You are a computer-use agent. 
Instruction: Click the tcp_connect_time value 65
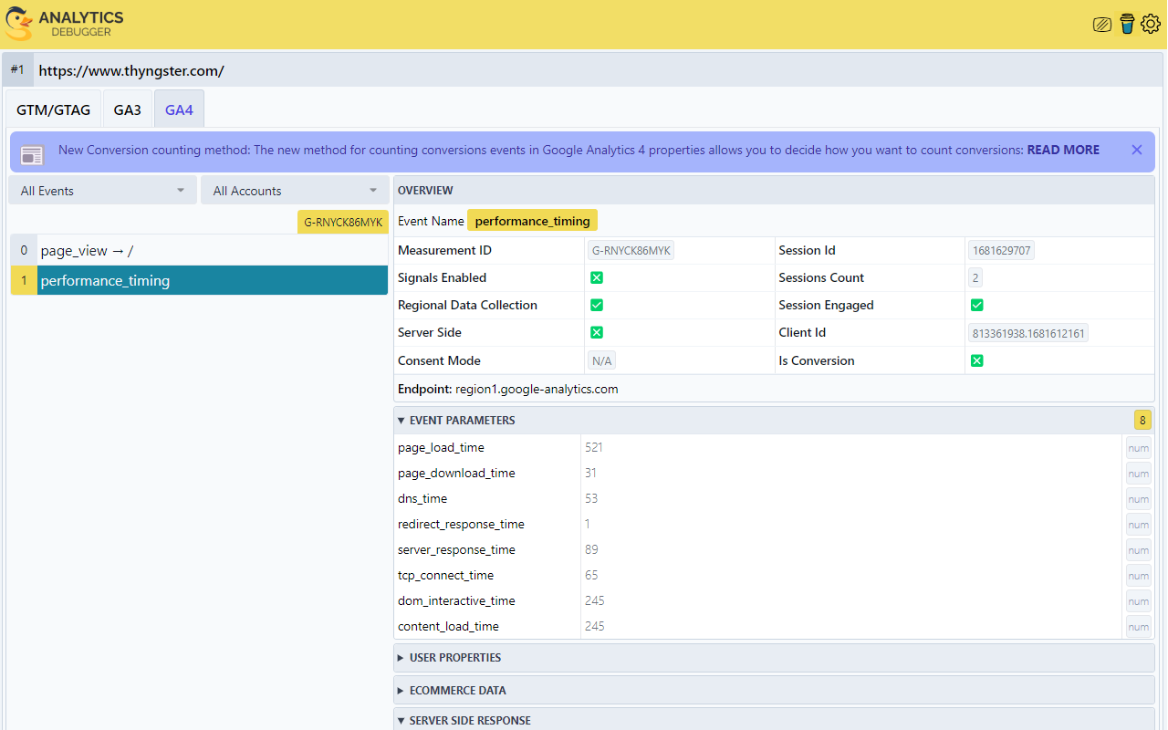[x=591, y=575]
